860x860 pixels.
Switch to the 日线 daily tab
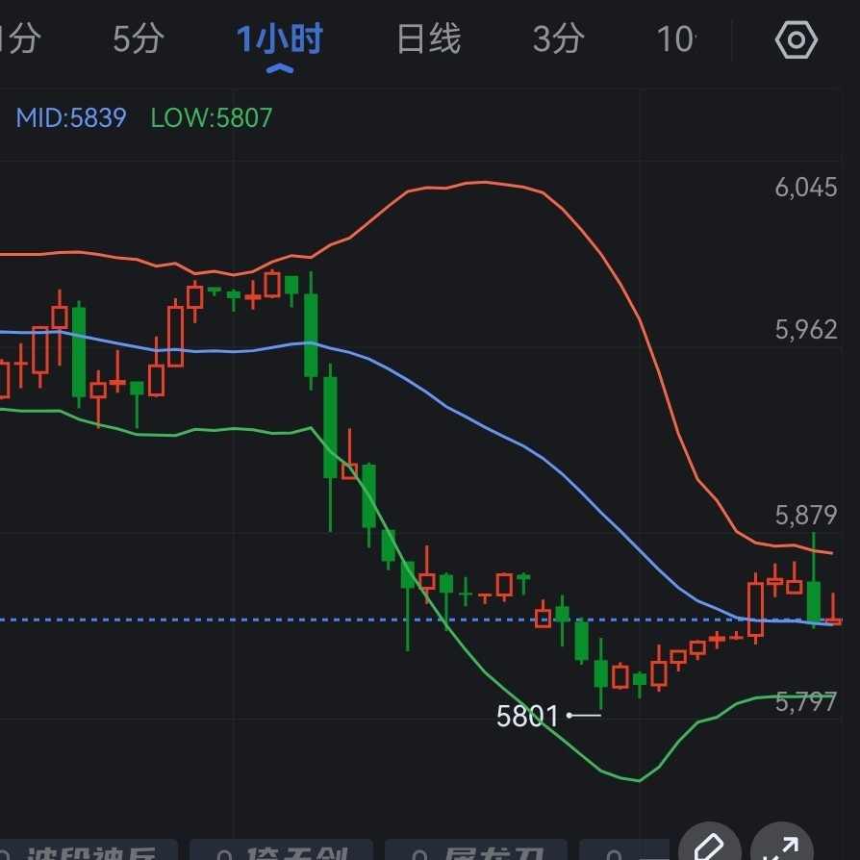(x=429, y=38)
